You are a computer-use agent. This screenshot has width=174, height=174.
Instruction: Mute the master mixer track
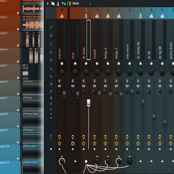(x=62, y=64)
